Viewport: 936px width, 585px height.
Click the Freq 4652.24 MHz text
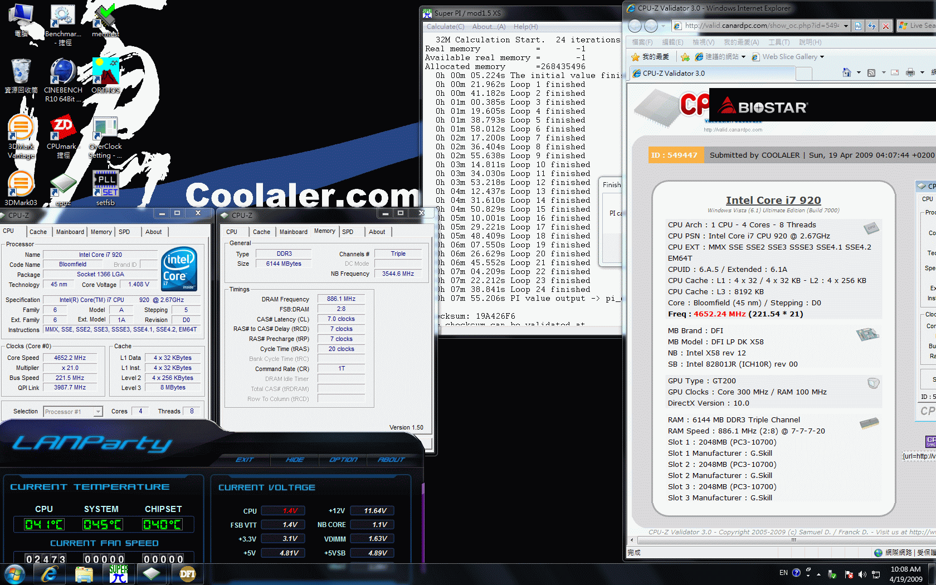[x=735, y=314]
